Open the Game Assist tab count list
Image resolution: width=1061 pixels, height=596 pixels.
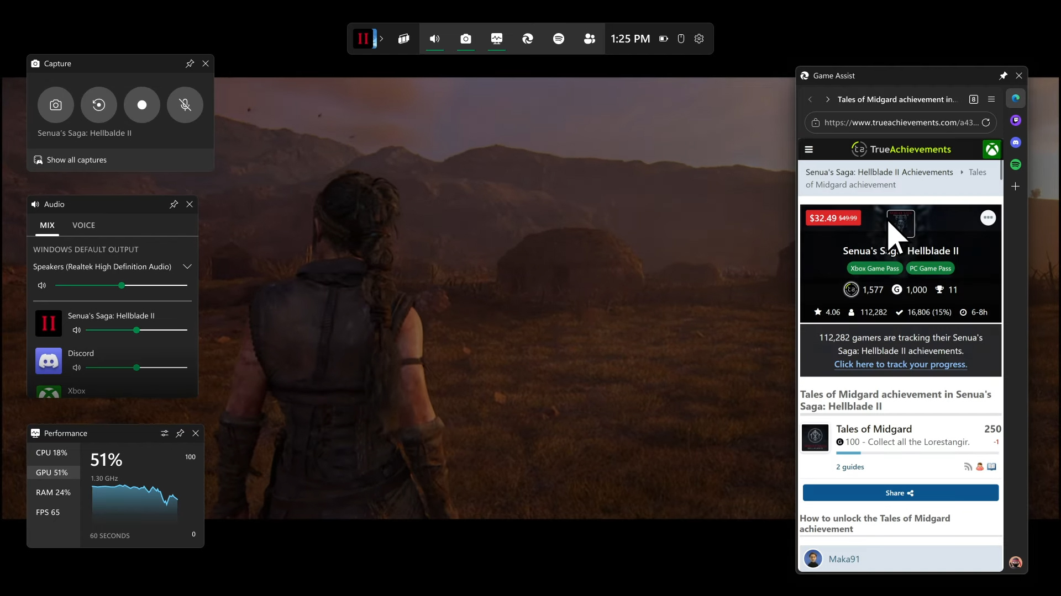pyautogui.click(x=974, y=99)
